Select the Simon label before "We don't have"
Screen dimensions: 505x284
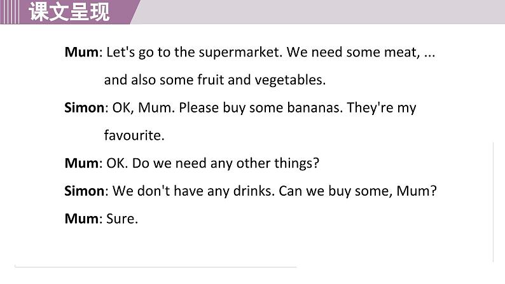(x=85, y=191)
